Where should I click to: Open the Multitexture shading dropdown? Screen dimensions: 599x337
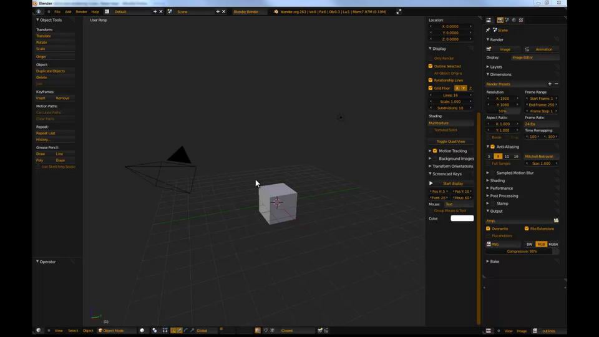[x=451, y=123]
